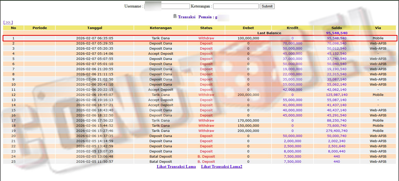The width and height of the screenshot is (399, 181).
Task: Select highlighted row 1 Tarik Dana entry
Action: [160, 38]
